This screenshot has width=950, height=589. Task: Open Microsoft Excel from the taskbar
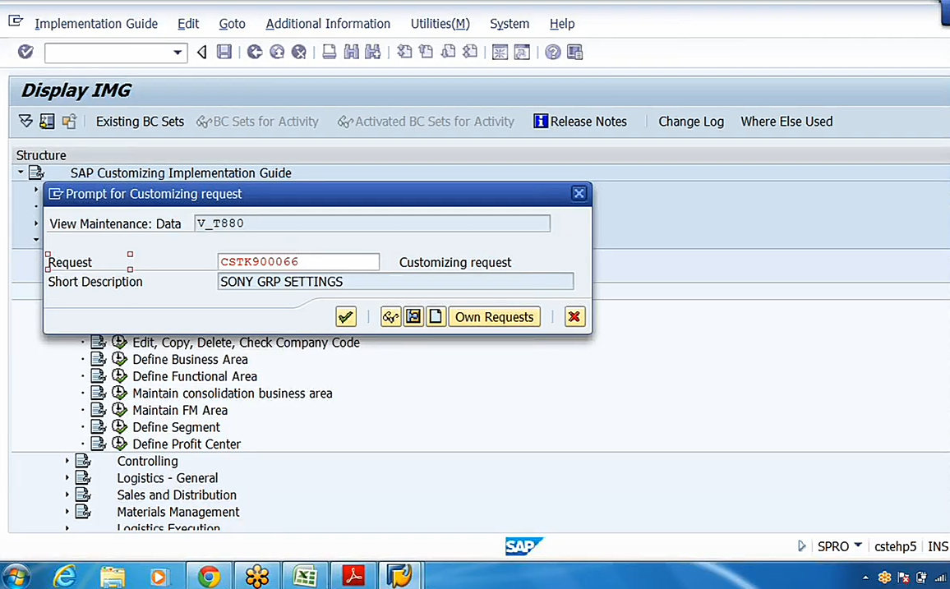(x=305, y=576)
